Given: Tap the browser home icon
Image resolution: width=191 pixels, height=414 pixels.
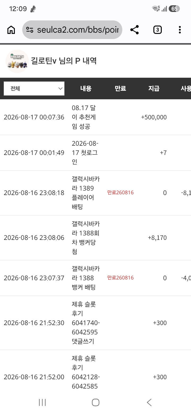Looking at the screenshot, I should pos(11,30).
